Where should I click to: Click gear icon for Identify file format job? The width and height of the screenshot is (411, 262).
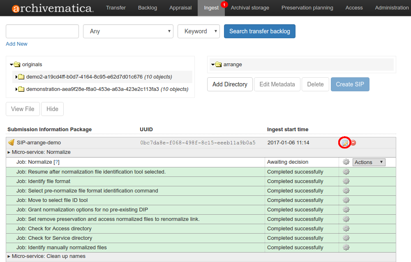coord(346,181)
